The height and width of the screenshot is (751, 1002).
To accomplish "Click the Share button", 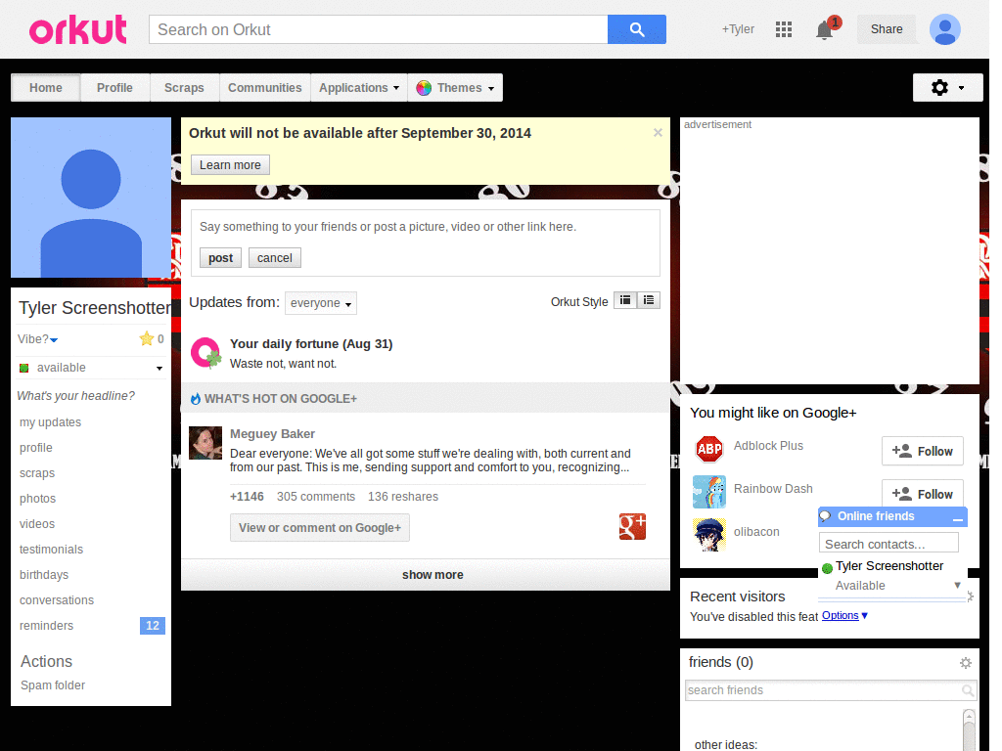I will coord(887,29).
